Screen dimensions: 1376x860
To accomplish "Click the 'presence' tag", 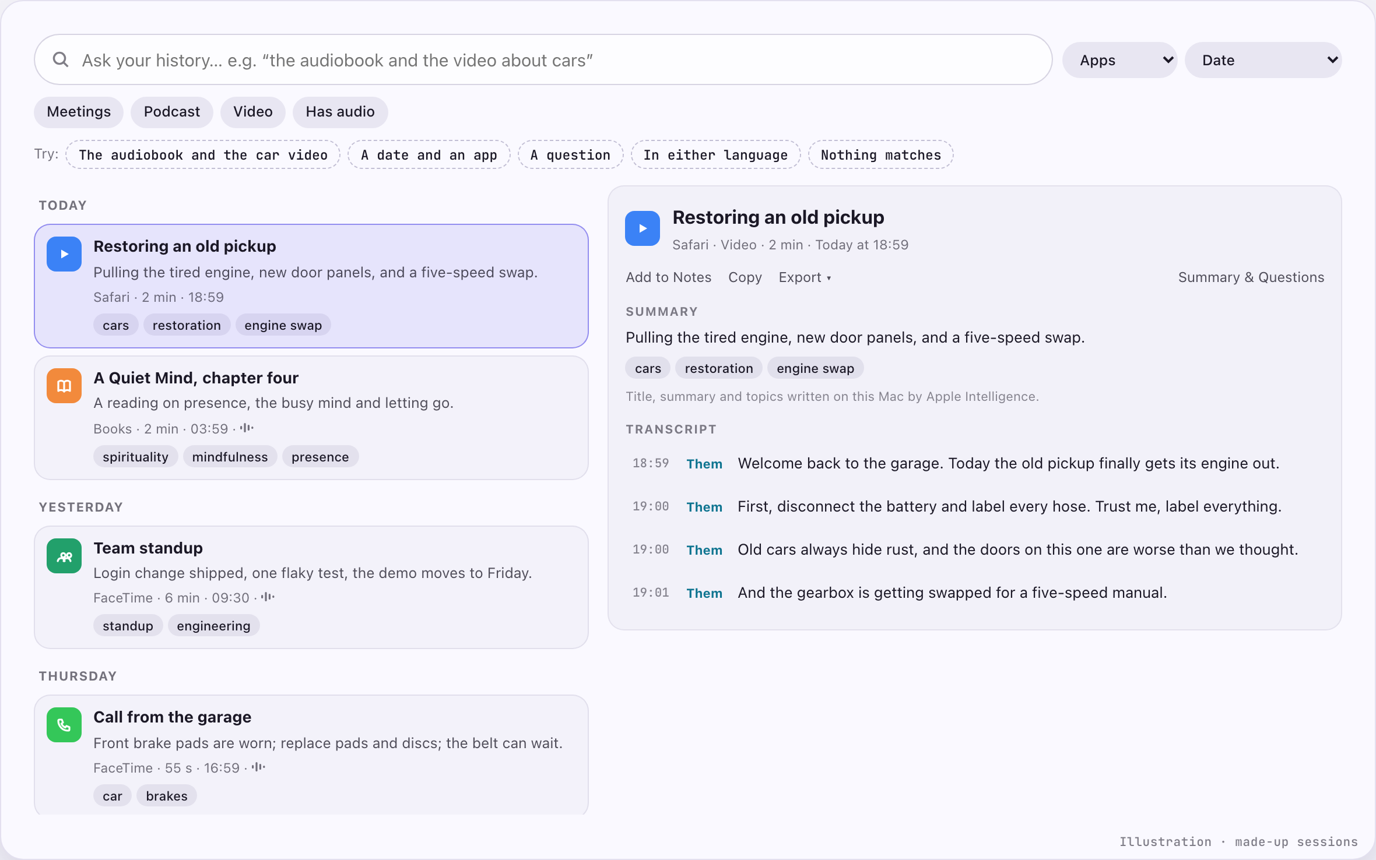I will coord(321,457).
